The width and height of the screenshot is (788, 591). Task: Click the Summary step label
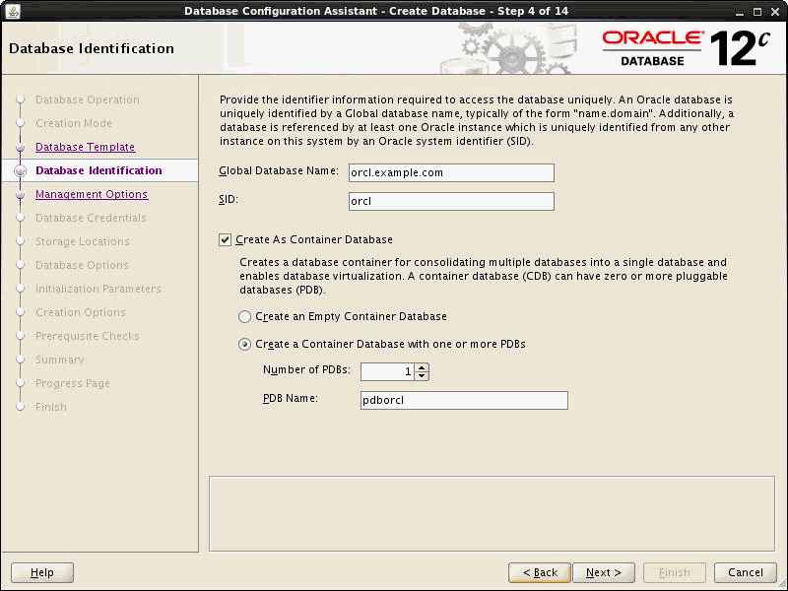coord(60,360)
